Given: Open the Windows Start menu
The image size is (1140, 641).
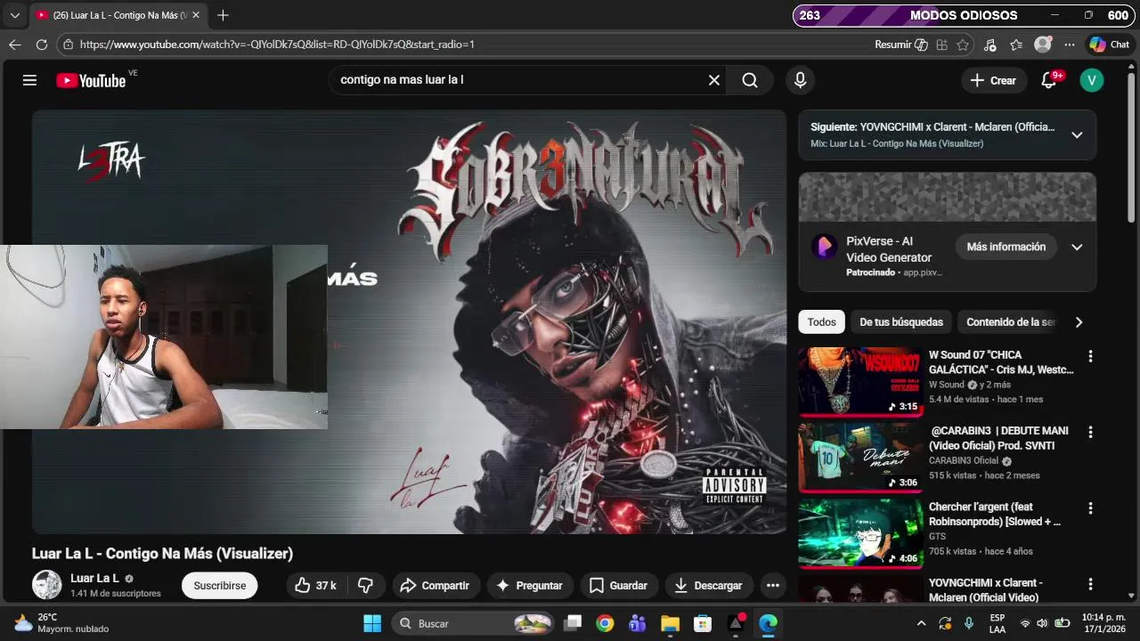Looking at the screenshot, I should pyautogui.click(x=372, y=623).
